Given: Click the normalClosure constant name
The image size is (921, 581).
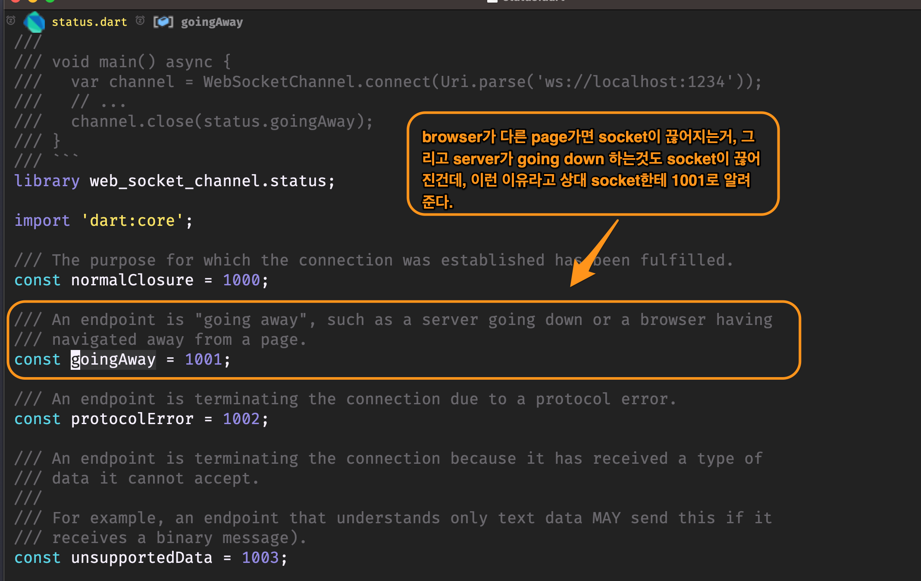Looking at the screenshot, I should pos(132,280).
